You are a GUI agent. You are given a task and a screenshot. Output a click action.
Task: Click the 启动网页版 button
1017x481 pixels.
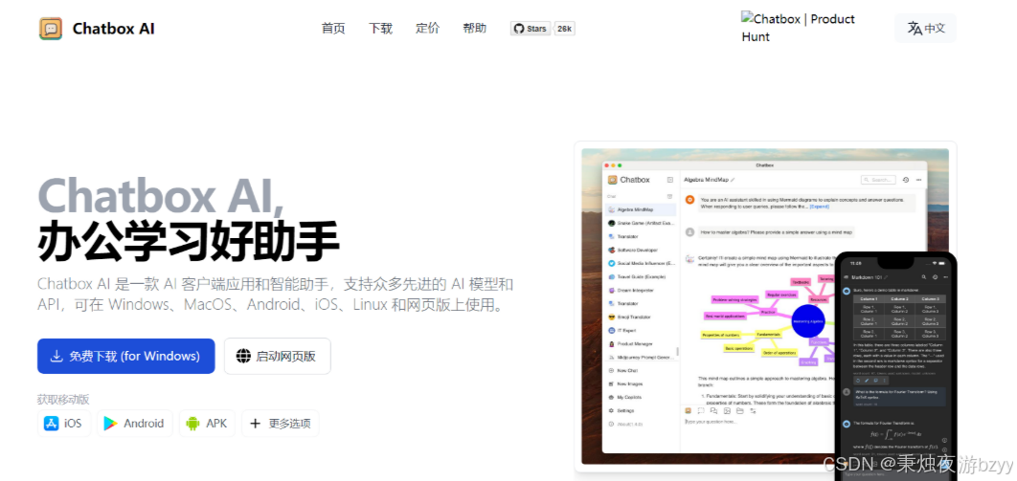[x=278, y=356]
